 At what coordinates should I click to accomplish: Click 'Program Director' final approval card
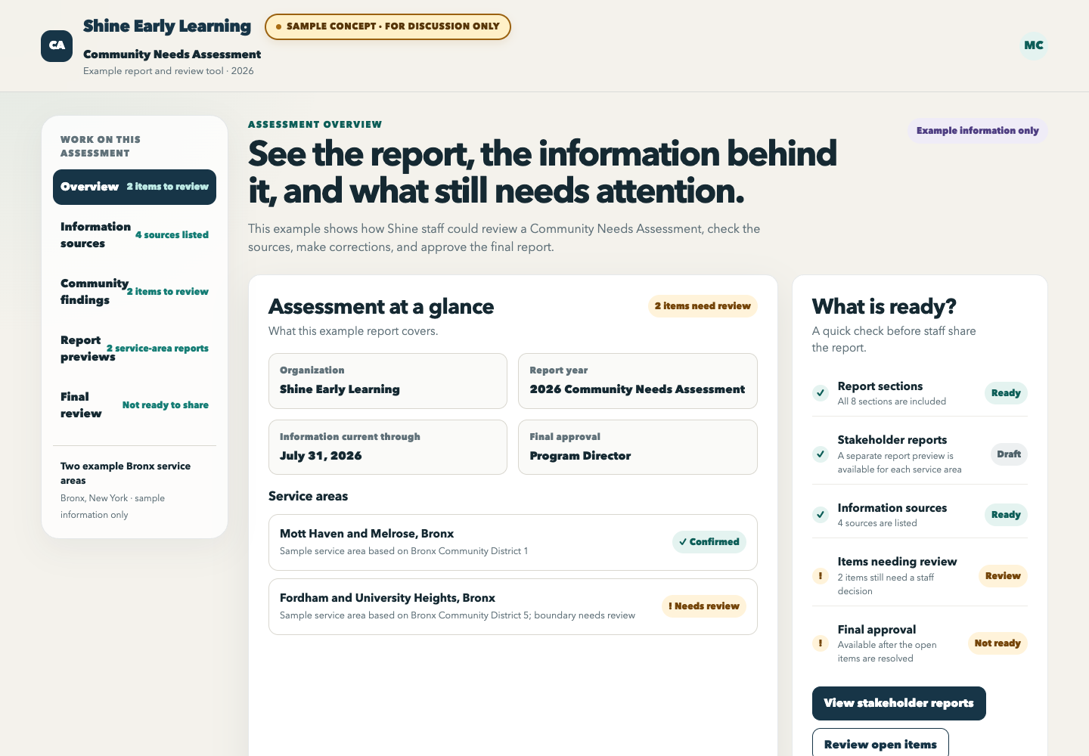638,448
